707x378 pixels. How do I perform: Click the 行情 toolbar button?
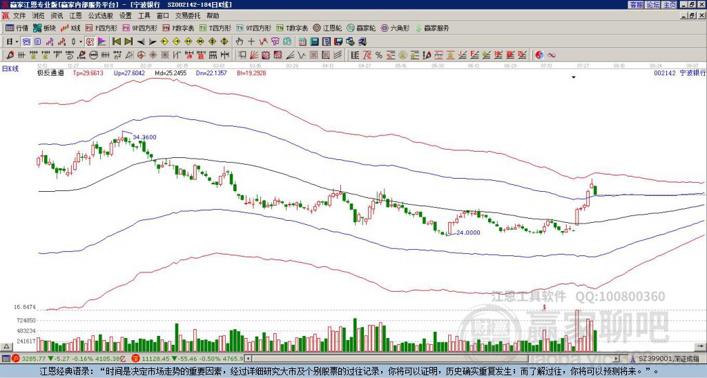[17, 28]
